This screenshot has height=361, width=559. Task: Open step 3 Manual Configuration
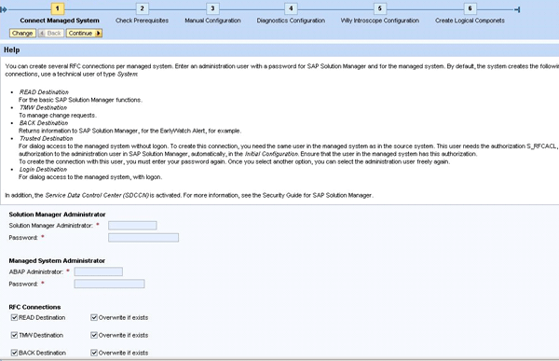(212, 8)
